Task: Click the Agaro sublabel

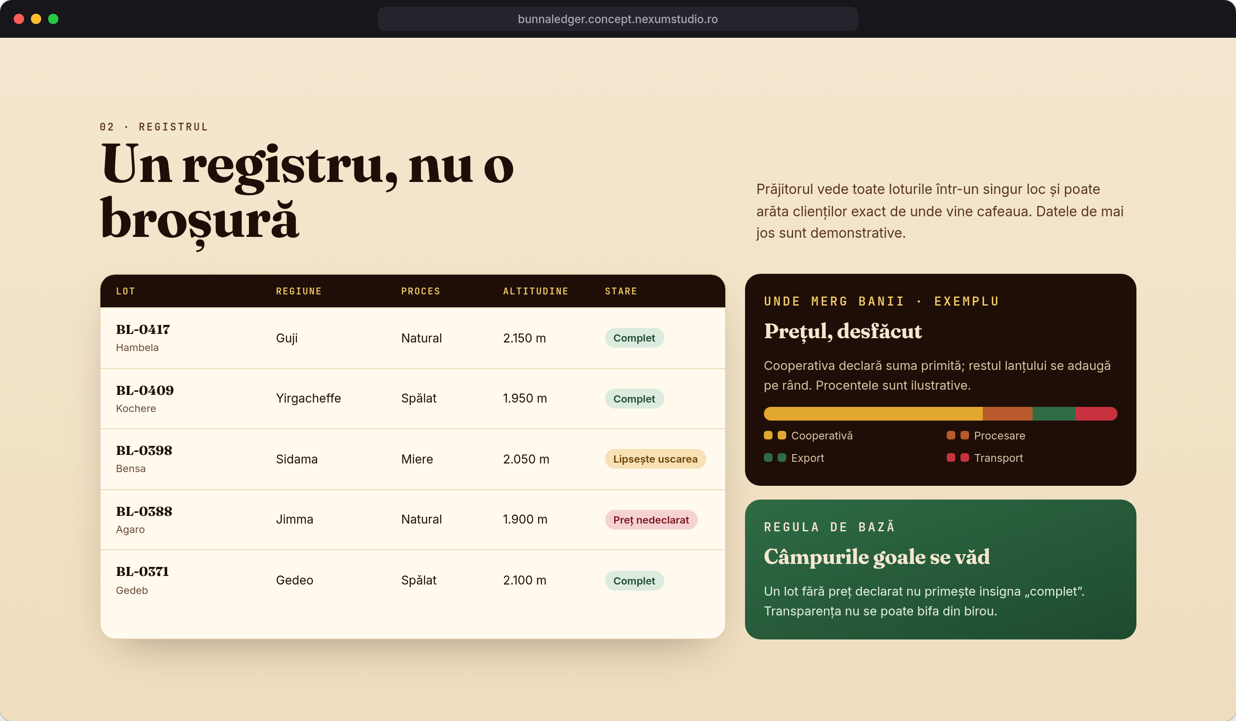Action: 130,530
